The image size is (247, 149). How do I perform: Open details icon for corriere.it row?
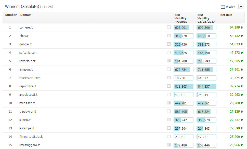pyautogui.click(x=169, y=27)
